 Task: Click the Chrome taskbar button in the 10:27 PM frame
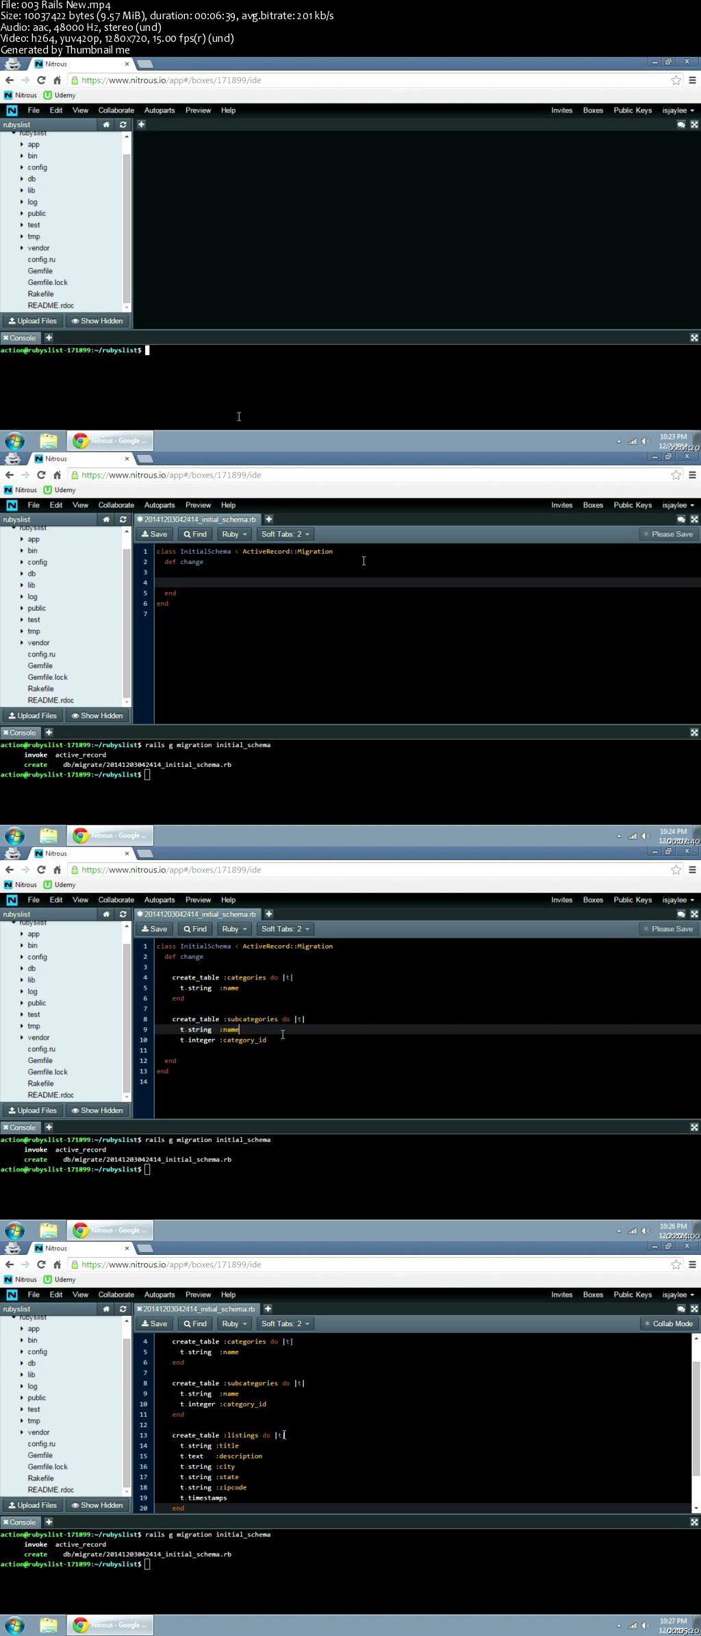coord(110,1625)
